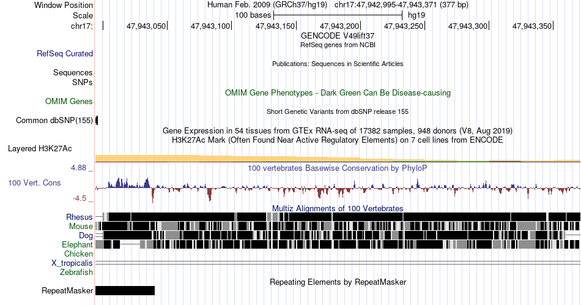This screenshot has height=305, width=581.
Task: Click the OMIM Genes track label
Action: tap(69, 101)
